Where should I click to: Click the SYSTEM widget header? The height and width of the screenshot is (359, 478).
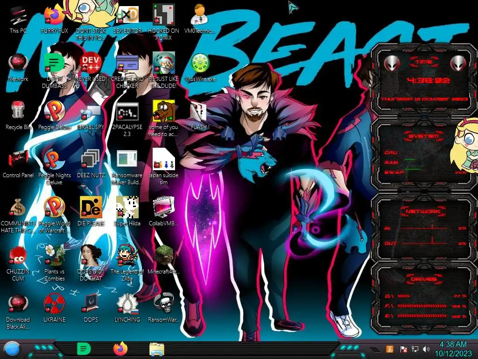pyautogui.click(x=424, y=136)
